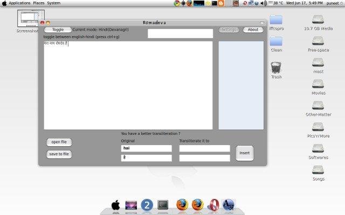
Task: Open the Free-space drive icon
Action: click(318, 44)
